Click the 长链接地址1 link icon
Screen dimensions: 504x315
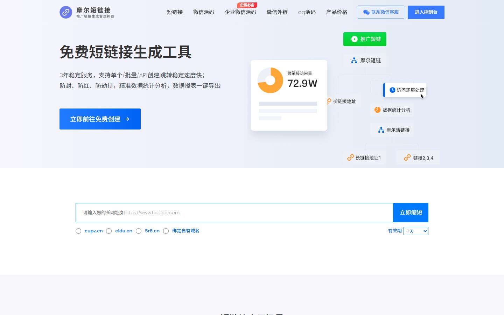(x=351, y=157)
